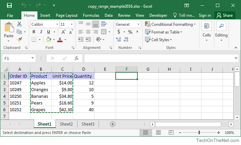
Task: Middle align cell contents
Action: [88, 24]
